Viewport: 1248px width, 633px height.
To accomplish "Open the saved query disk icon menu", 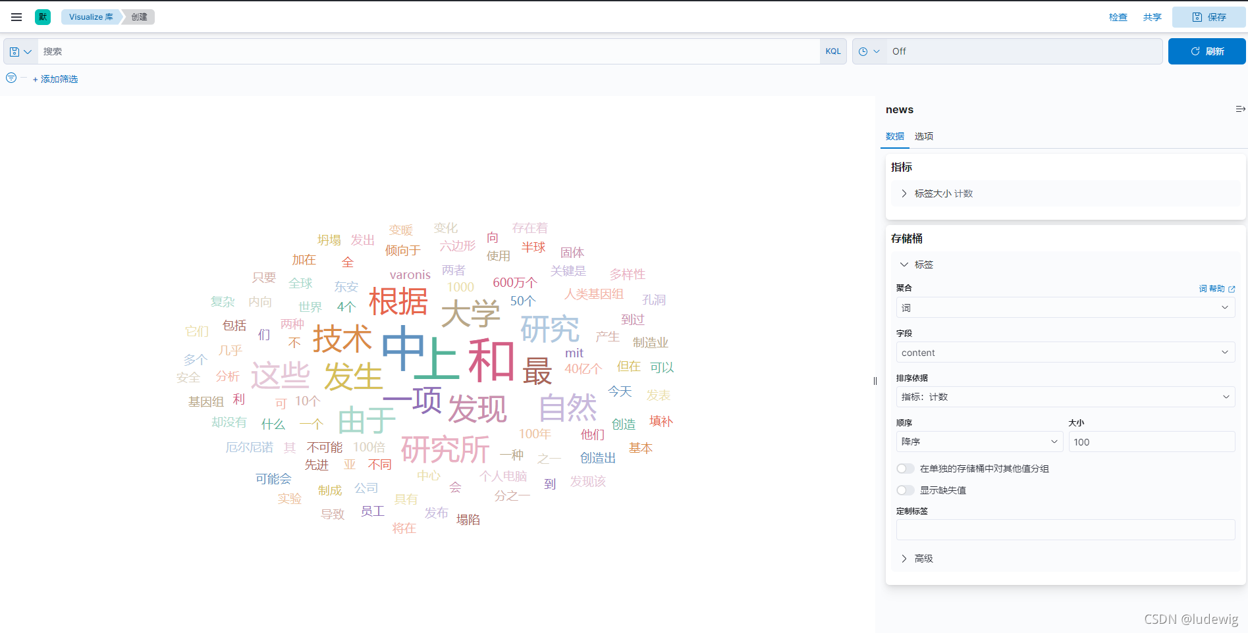I will (20, 51).
